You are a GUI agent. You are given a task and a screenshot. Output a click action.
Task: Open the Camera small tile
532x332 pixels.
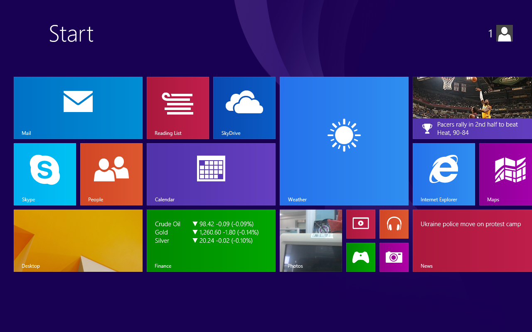394,257
